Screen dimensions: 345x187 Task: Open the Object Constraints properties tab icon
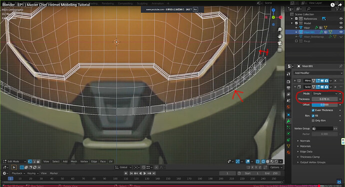click(288, 140)
